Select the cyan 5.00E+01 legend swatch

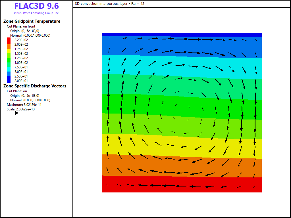pos(9,72)
